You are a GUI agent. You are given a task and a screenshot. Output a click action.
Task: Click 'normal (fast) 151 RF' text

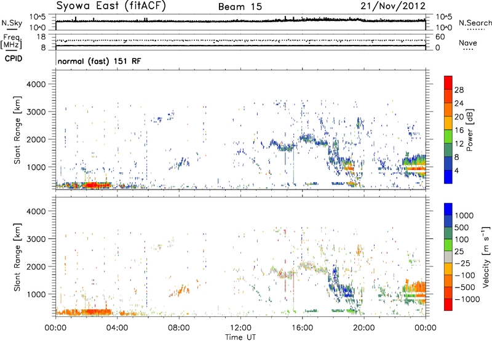coord(99,61)
